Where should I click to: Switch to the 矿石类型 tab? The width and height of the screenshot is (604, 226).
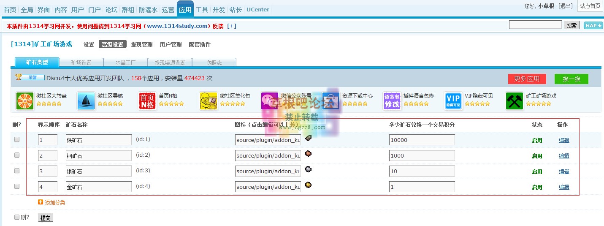pyautogui.click(x=37, y=62)
